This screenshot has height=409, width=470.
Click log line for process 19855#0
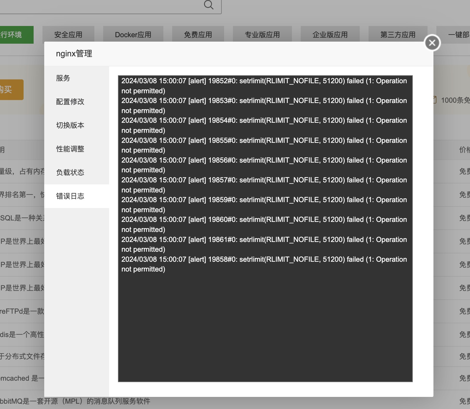coord(264,145)
